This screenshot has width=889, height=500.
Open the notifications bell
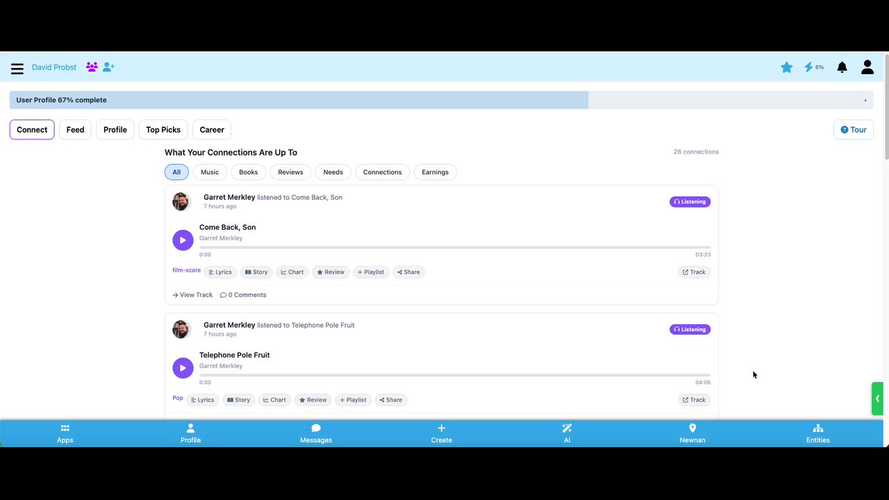[842, 67]
